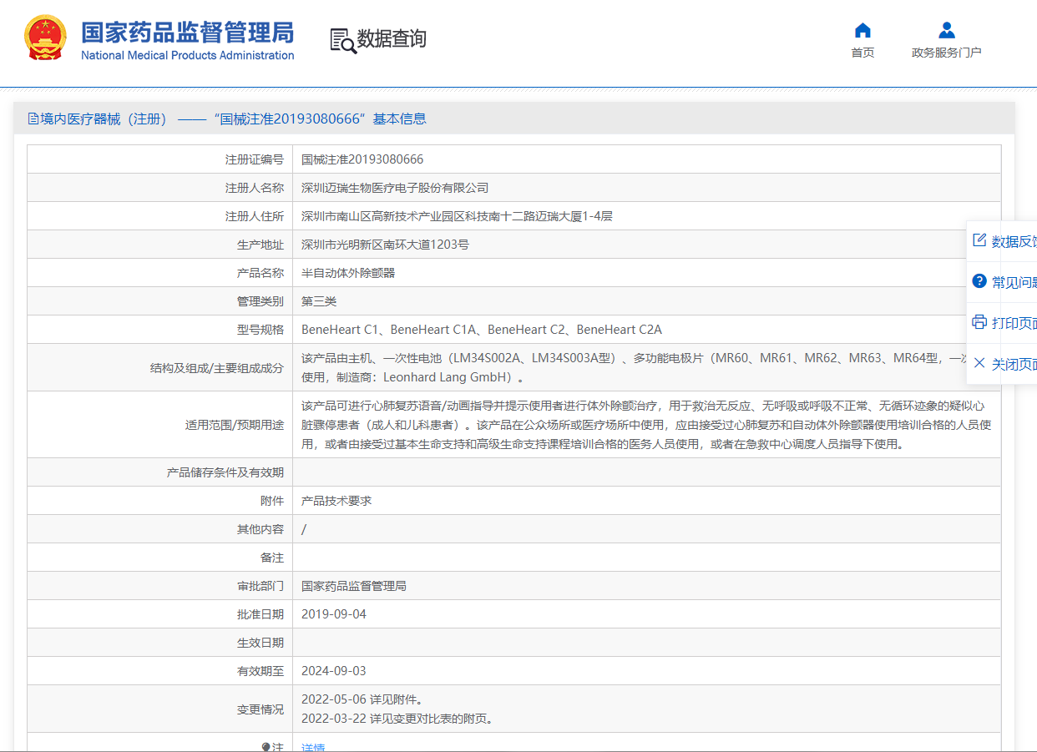Click the 常见问题 side menu label
This screenshot has height=752, width=1037.
pos(1014,282)
